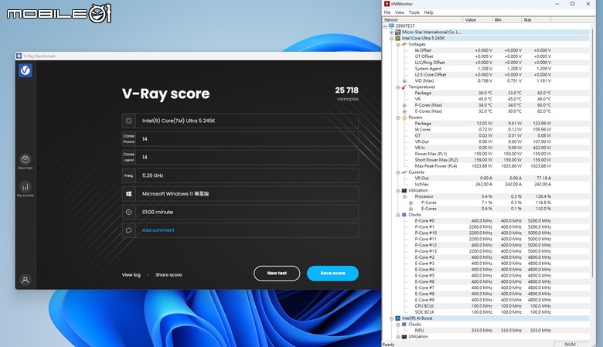The image size is (603, 347).
Task: Click the V-Ray logo icon in sidebar
Action: pyautogui.click(x=26, y=70)
